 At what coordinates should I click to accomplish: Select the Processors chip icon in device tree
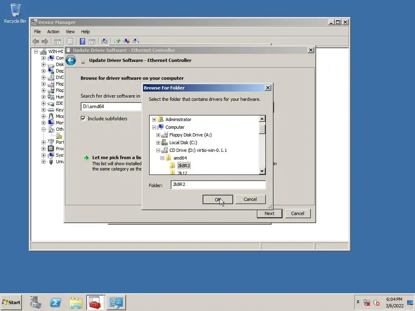pos(51,149)
